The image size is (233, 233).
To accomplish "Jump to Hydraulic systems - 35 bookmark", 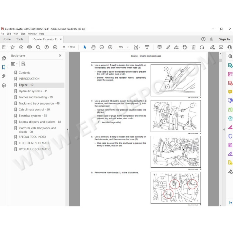I will (x=33, y=91).
